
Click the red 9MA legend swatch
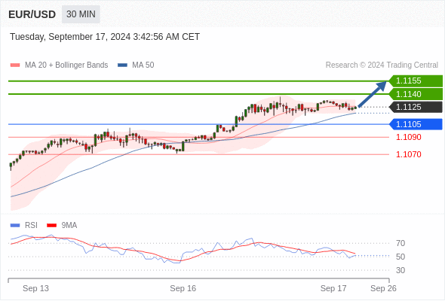51,226
